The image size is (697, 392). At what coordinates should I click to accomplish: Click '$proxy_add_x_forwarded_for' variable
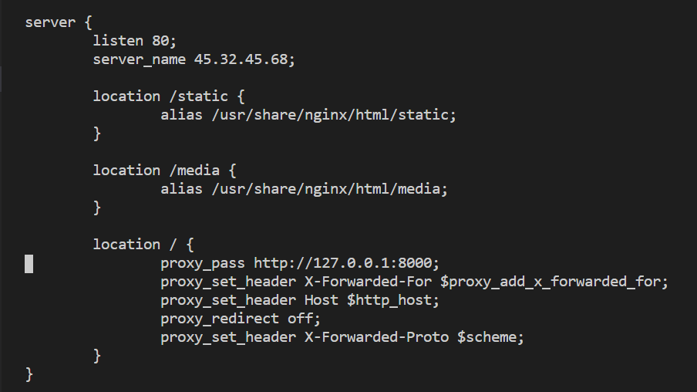(551, 282)
